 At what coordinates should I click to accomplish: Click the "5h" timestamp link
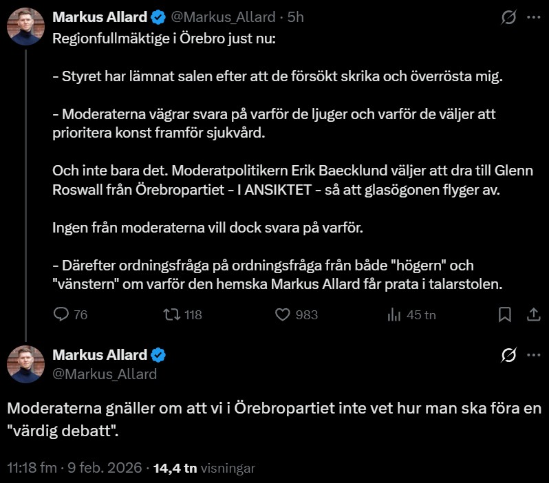coord(296,17)
